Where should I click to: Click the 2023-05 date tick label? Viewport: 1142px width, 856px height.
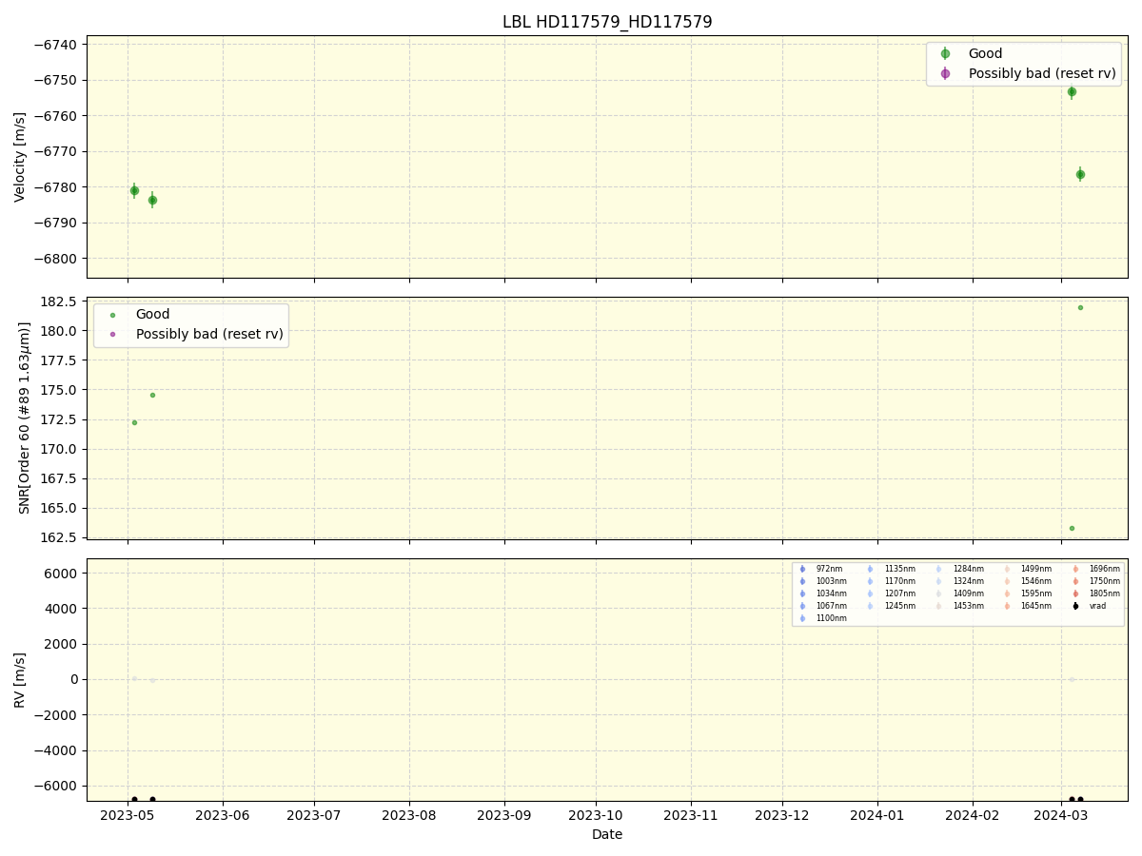pyautogui.click(x=128, y=815)
